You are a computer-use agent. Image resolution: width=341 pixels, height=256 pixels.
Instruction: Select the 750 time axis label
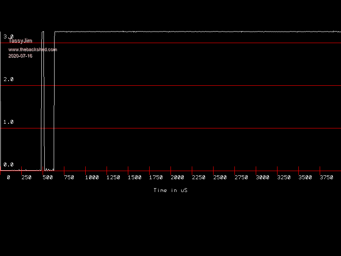[x=69, y=177]
